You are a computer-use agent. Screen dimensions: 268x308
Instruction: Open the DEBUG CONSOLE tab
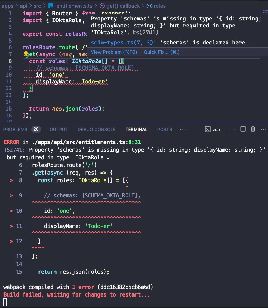click(x=96, y=130)
